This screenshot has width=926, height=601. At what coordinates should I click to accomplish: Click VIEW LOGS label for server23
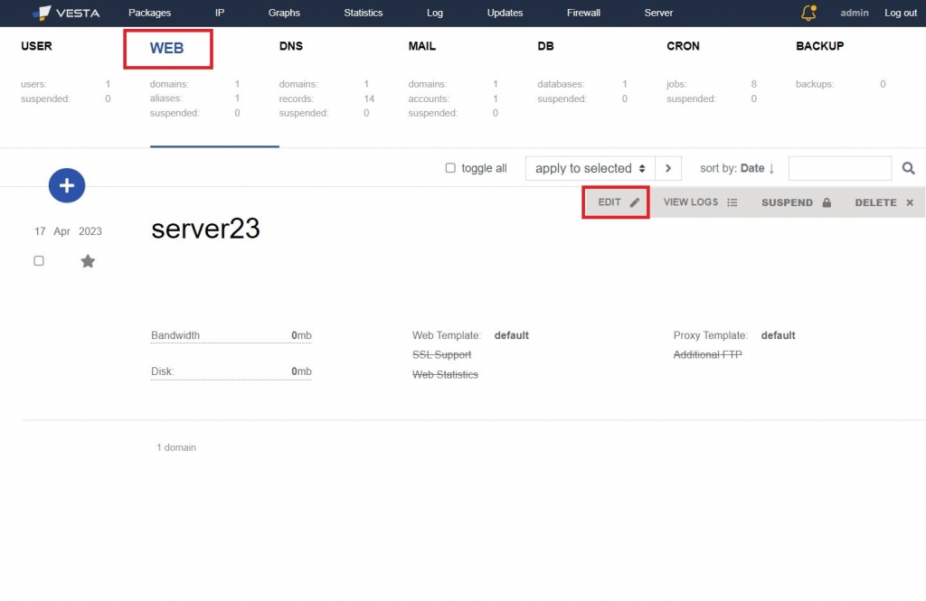[691, 202]
